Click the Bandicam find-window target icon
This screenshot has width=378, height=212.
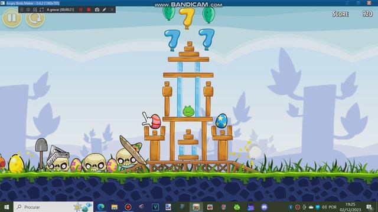35,9
